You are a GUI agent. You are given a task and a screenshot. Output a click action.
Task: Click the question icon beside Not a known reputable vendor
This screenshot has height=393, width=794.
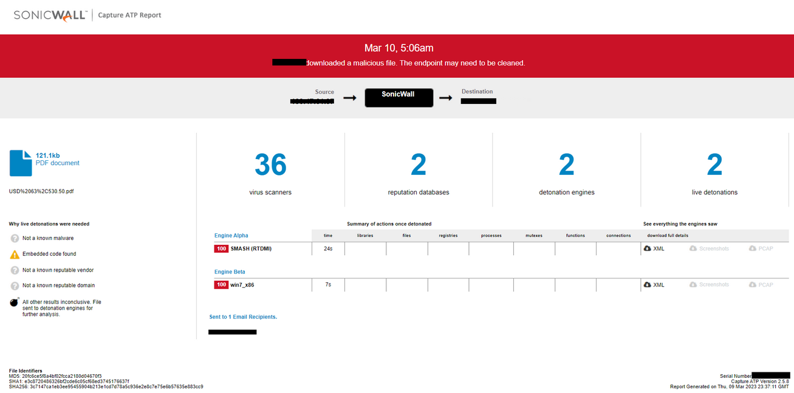pos(15,270)
